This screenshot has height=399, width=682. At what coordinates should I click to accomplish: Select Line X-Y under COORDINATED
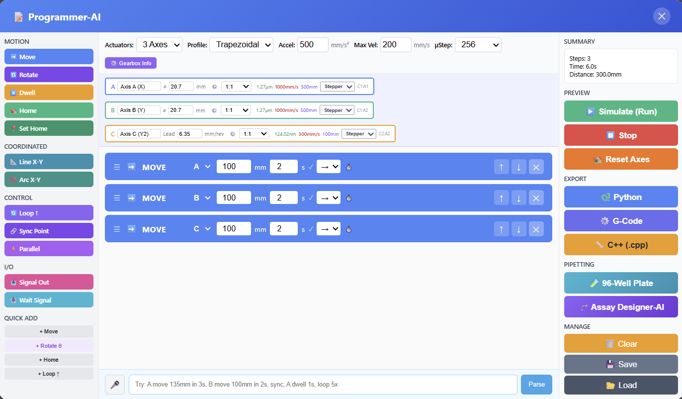coord(48,161)
